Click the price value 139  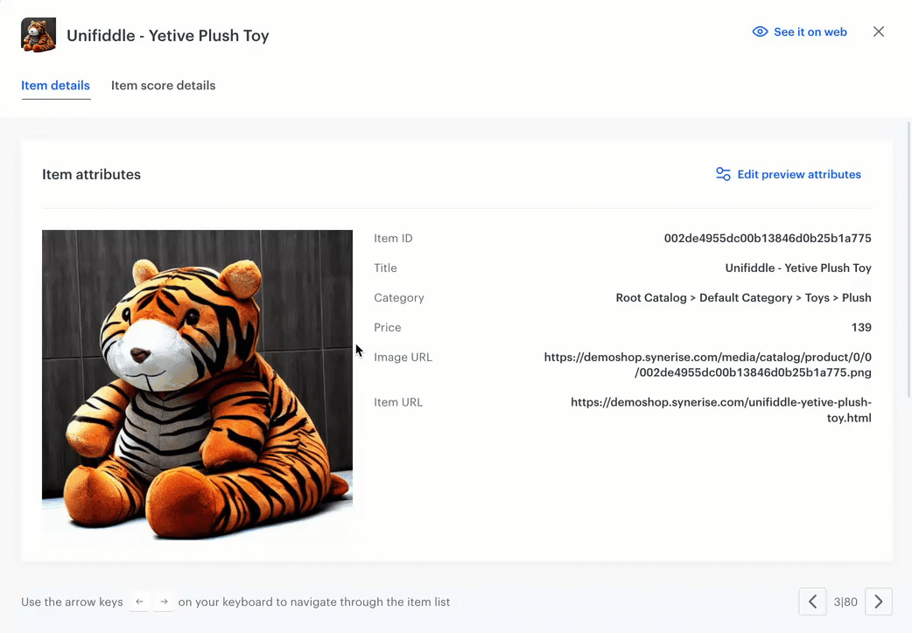(861, 327)
